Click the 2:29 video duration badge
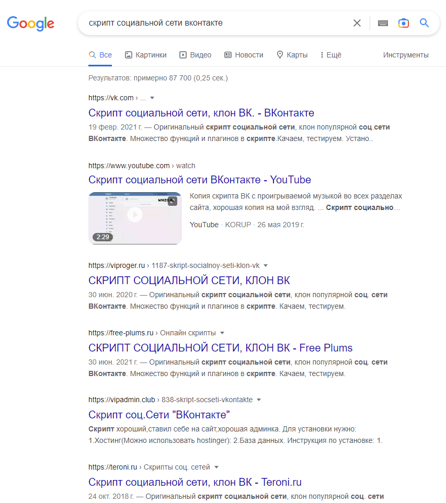The width and height of the screenshot is (446, 503). [103, 237]
